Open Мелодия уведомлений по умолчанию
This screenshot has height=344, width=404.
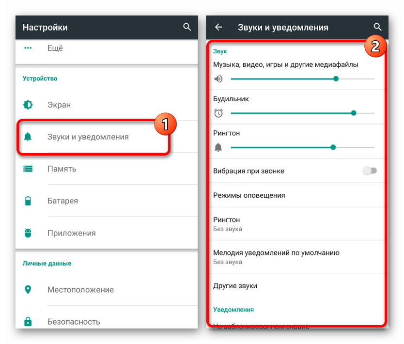point(296,257)
